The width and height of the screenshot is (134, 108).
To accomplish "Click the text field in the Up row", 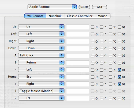I will point(78,27).
